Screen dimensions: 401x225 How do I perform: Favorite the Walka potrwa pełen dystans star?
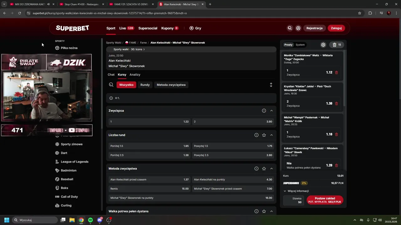pyautogui.click(x=264, y=211)
